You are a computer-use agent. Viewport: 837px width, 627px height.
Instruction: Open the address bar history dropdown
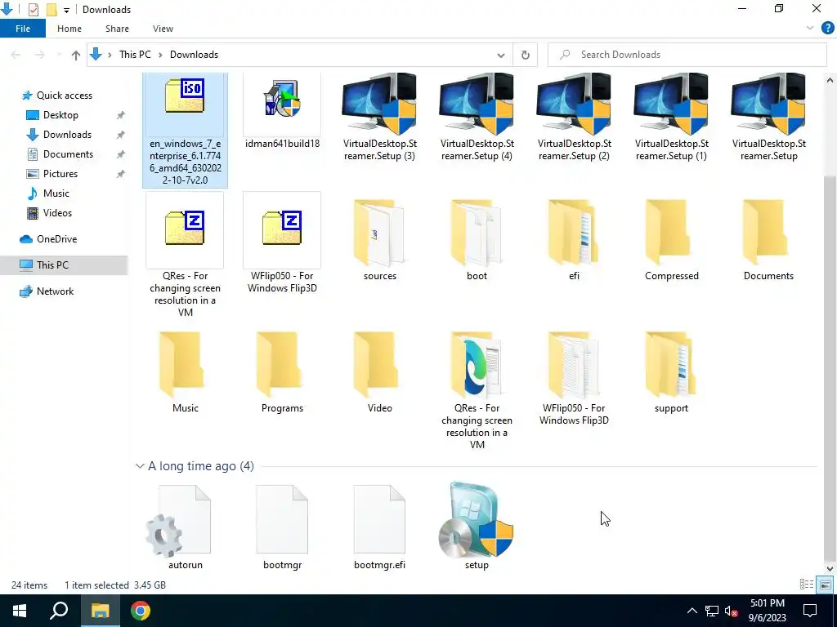pos(501,55)
